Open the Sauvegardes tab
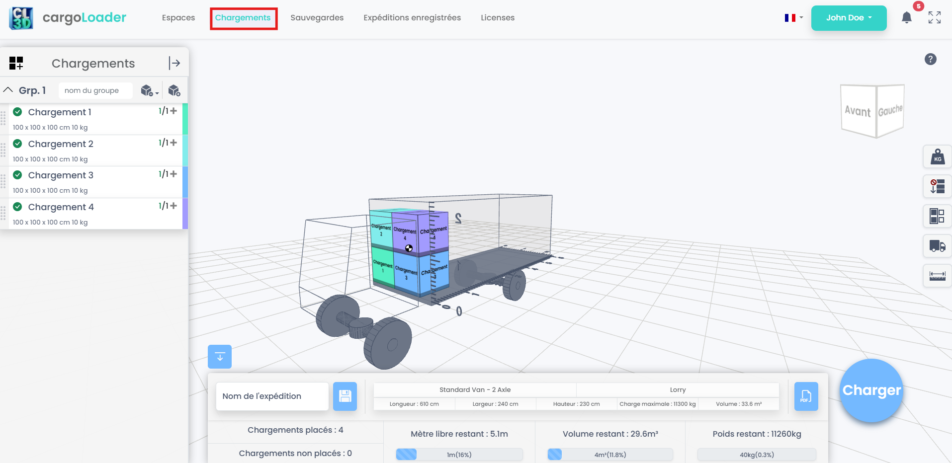This screenshot has width=952, height=463. (317, 18)
